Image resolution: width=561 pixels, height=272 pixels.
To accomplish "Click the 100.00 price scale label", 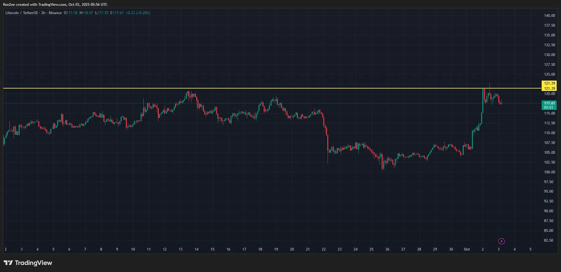I will [549, 172].
